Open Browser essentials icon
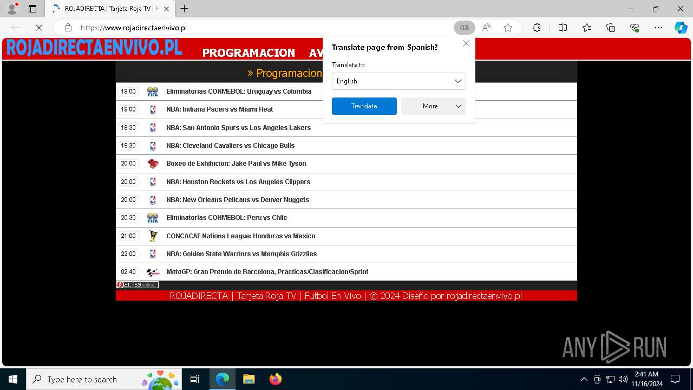Image resolution: width=693 pixels, height=390 pixels. [x=635, y=28]
